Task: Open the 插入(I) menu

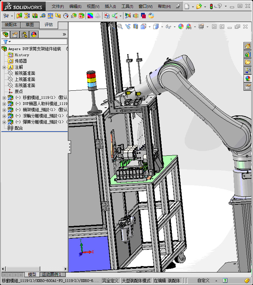Action: [x=110, y=6]
